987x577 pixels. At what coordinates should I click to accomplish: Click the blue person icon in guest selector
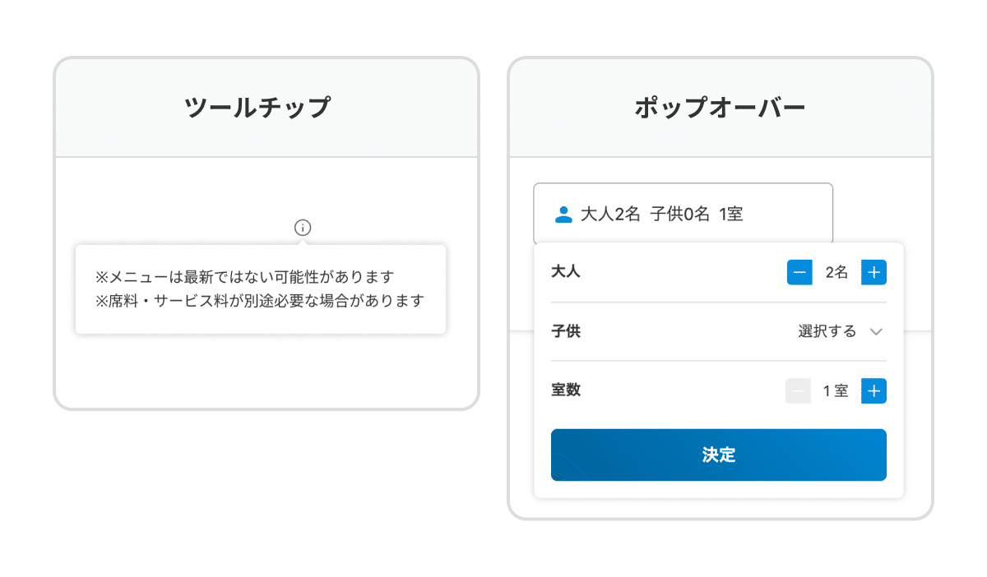pyautogui.click(x=563, y=215)
